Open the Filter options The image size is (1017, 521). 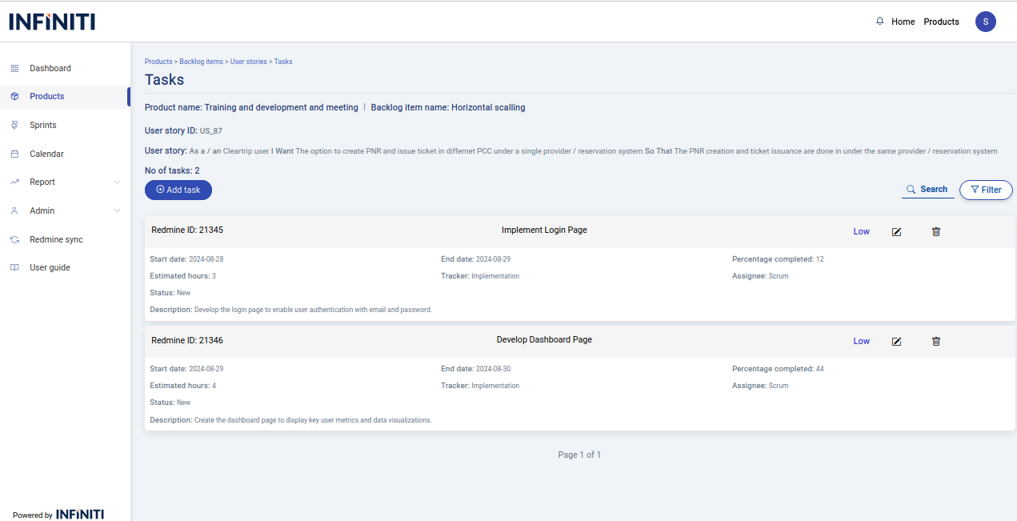pyautogui.click(x=986, y=190)
